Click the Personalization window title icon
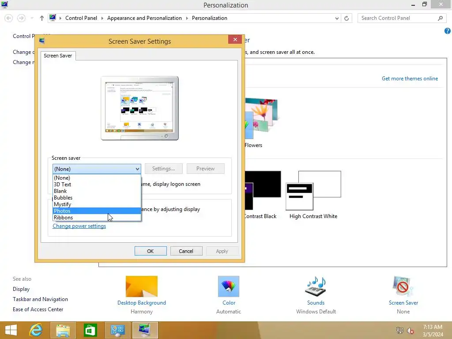 pos(4,4)
